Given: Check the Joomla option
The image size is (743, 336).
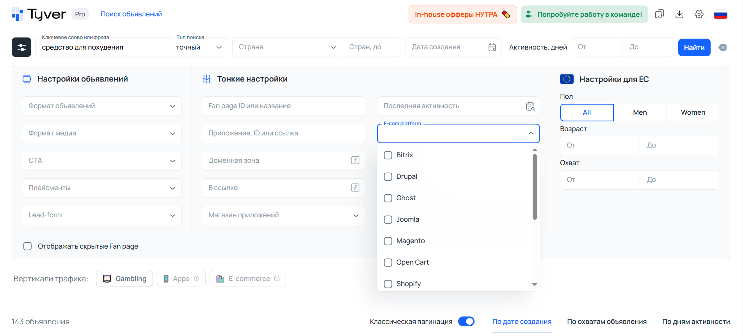Looking at the screenshot, I should pos(388,220).
